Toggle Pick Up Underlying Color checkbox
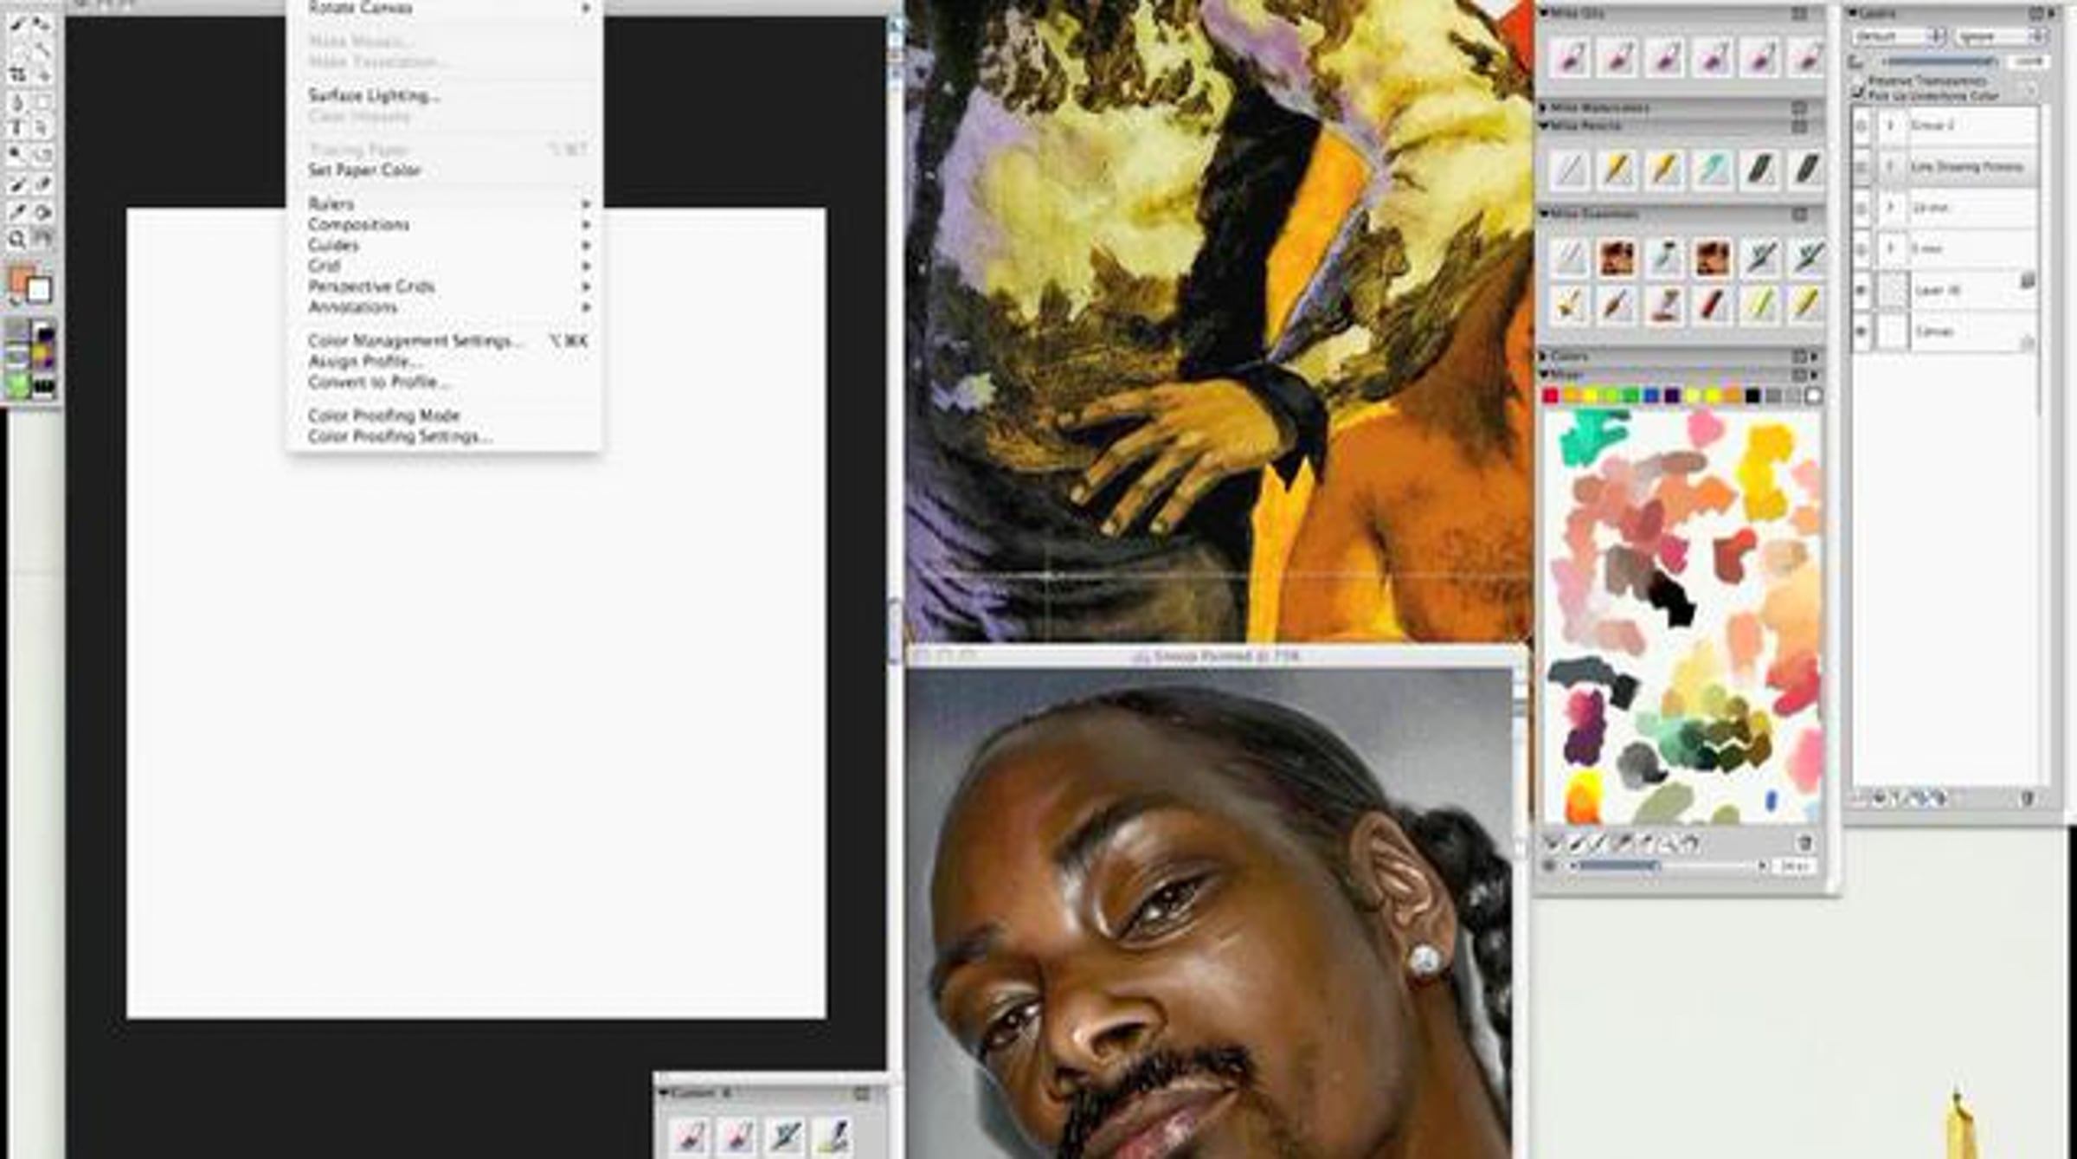2077x1159 pixels. pos(1858,93)
